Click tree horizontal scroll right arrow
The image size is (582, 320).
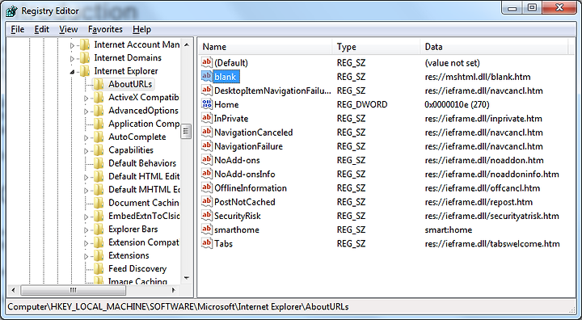(173, 290)
